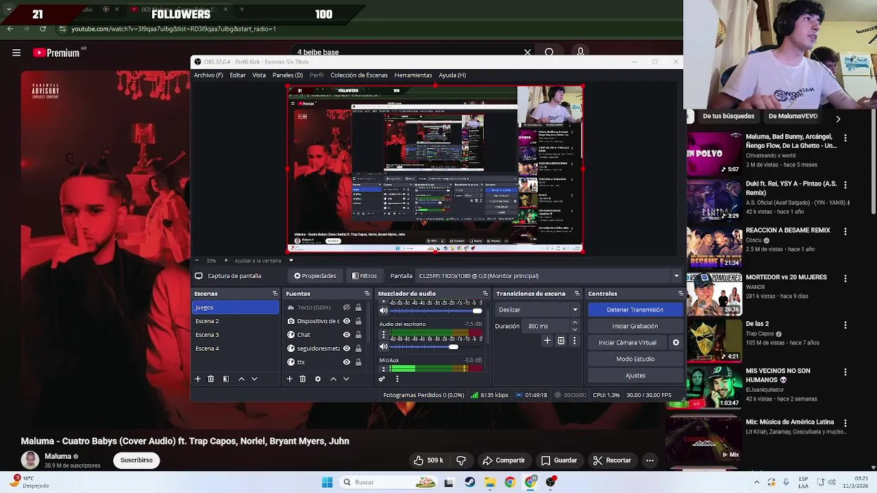Hide the Dispositivo de c source
877x493 pixels.
pyautogui.click(x=346, y=321)
